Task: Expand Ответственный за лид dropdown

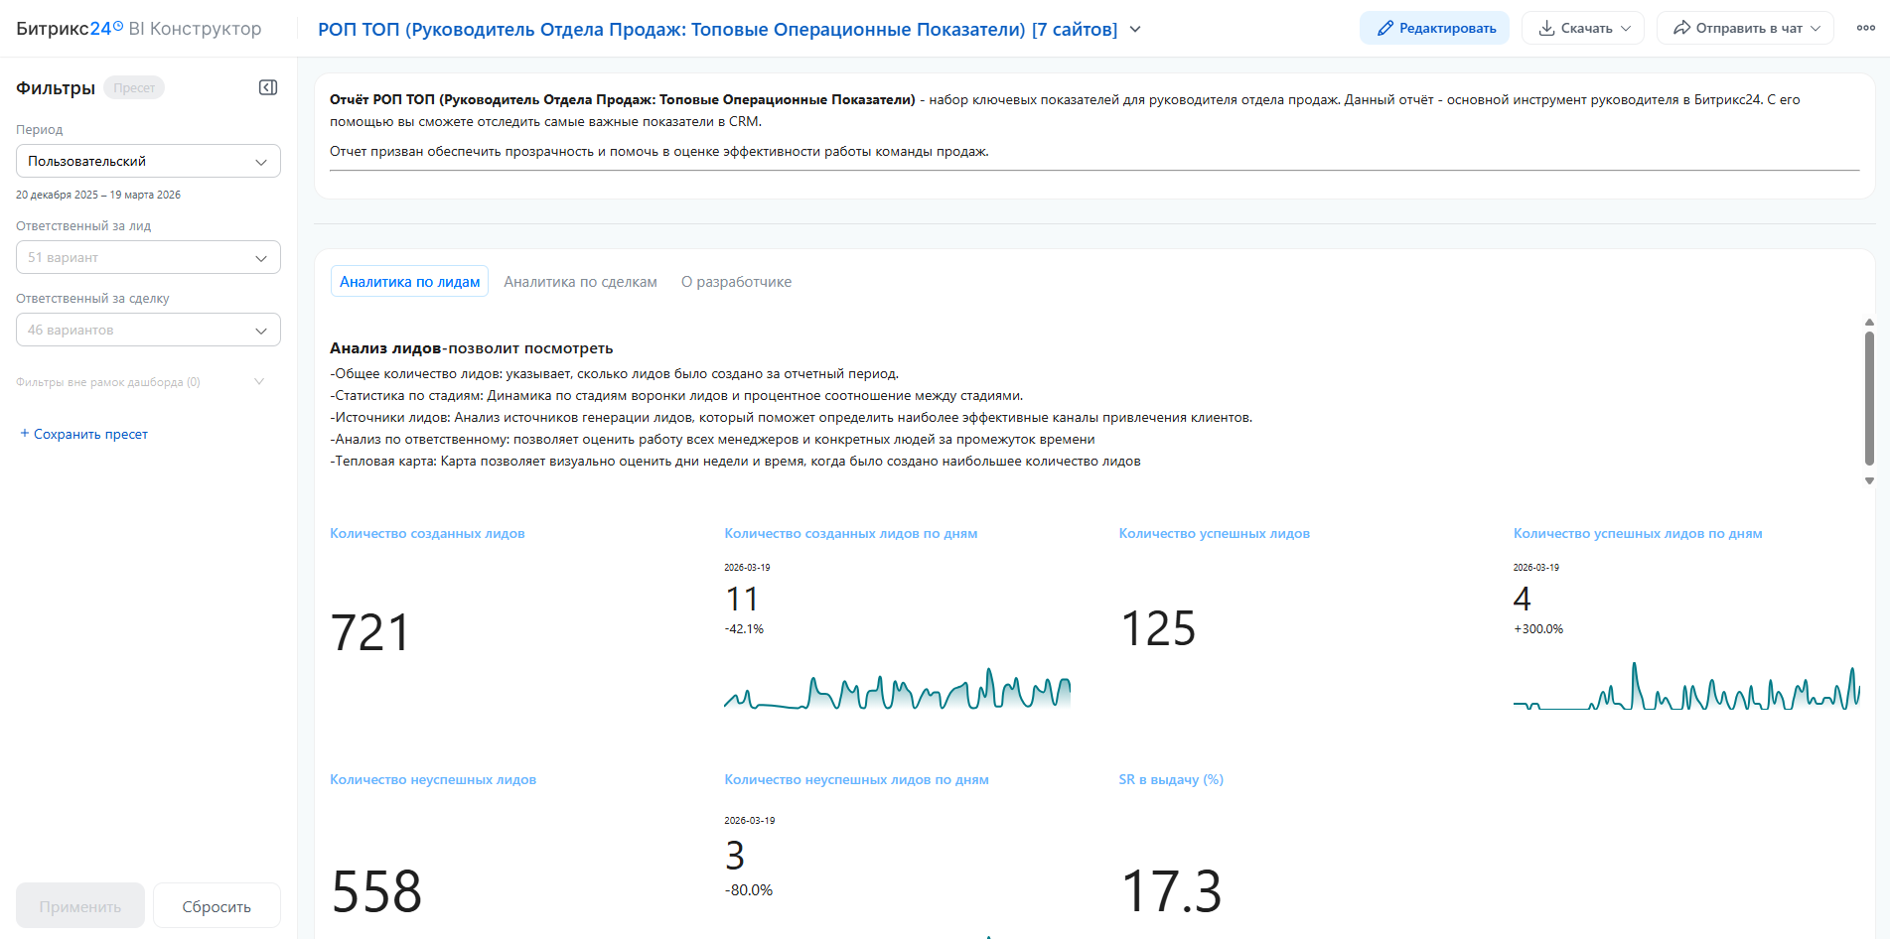Action: [148, 257]
